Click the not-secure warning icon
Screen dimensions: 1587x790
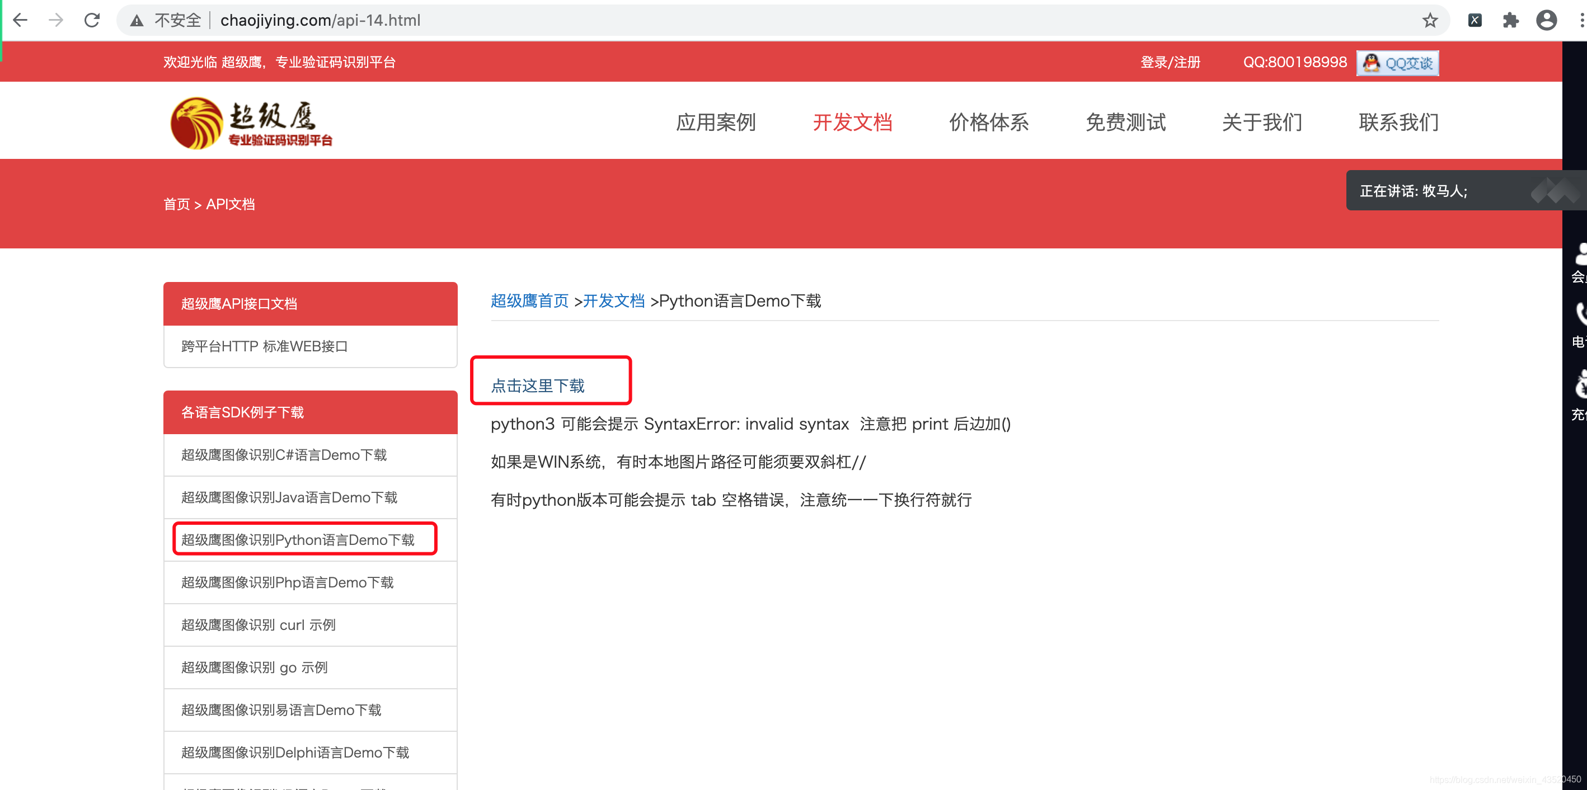click(x=137, y=21)
